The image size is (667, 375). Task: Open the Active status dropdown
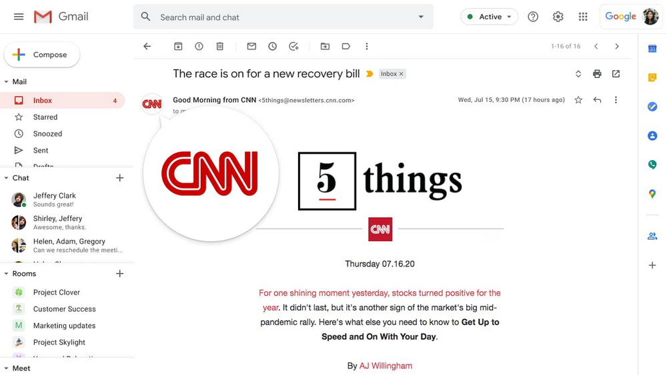pyautogui.click(x=489, y=17)
